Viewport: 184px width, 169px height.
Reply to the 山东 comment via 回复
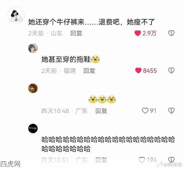click(x=76, y=33)
